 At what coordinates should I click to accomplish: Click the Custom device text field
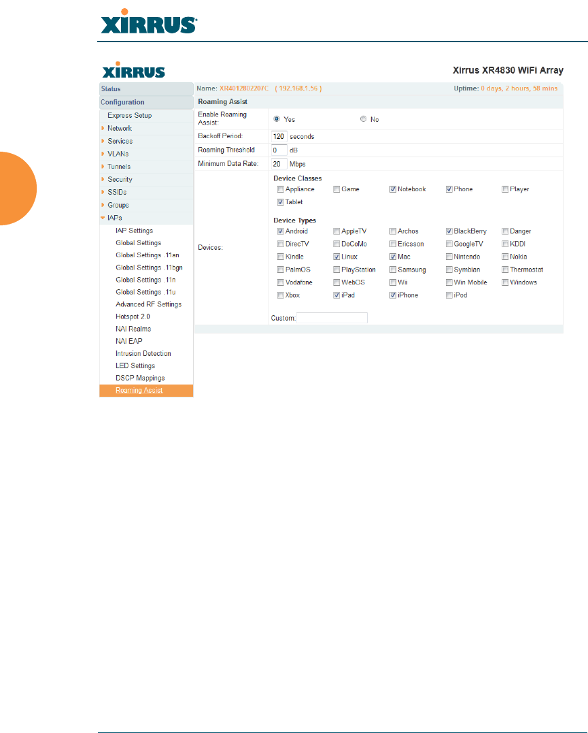[x=332, y=318]
